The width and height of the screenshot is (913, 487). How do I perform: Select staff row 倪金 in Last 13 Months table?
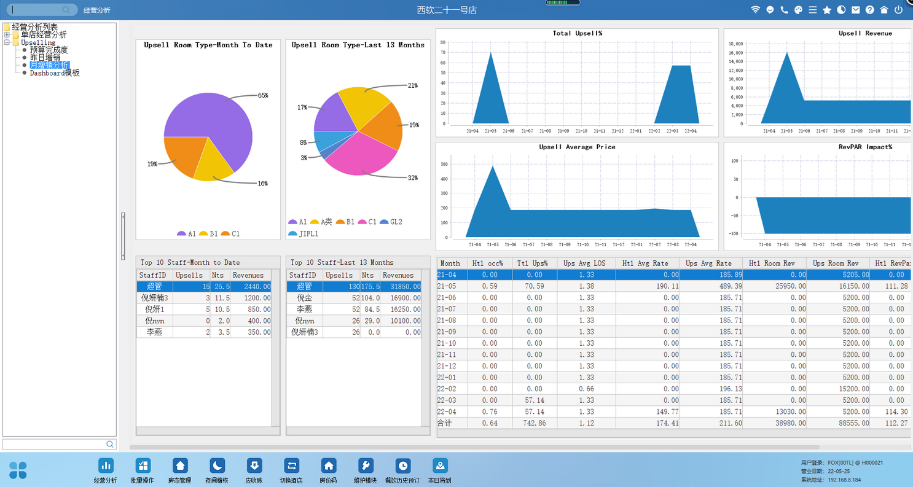point(354,298)
